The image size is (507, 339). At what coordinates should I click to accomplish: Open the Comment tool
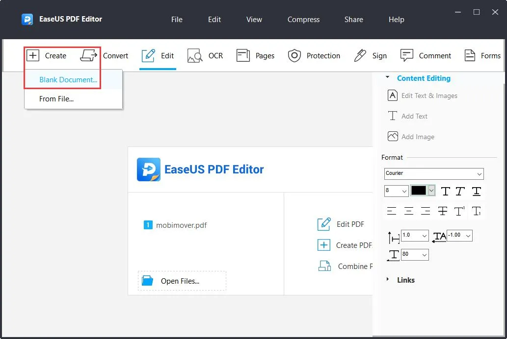(426, 55)
